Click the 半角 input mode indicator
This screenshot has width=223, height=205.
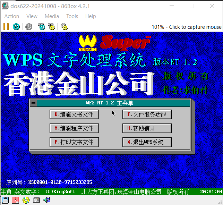coord(6,192)
